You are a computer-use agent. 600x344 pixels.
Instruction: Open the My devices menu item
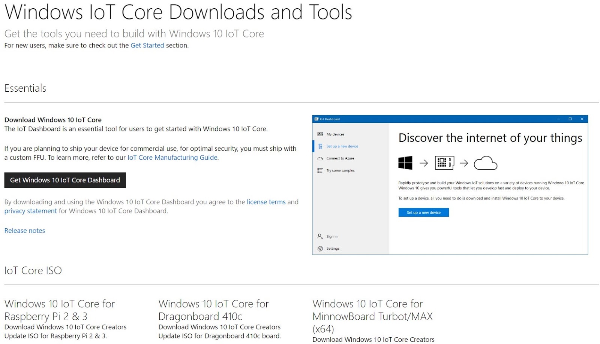pos(335,134)
